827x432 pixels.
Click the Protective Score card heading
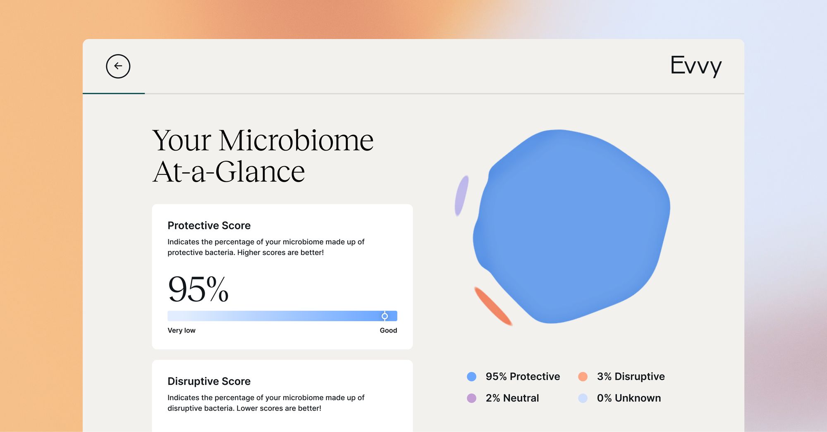tap(209, 226)
